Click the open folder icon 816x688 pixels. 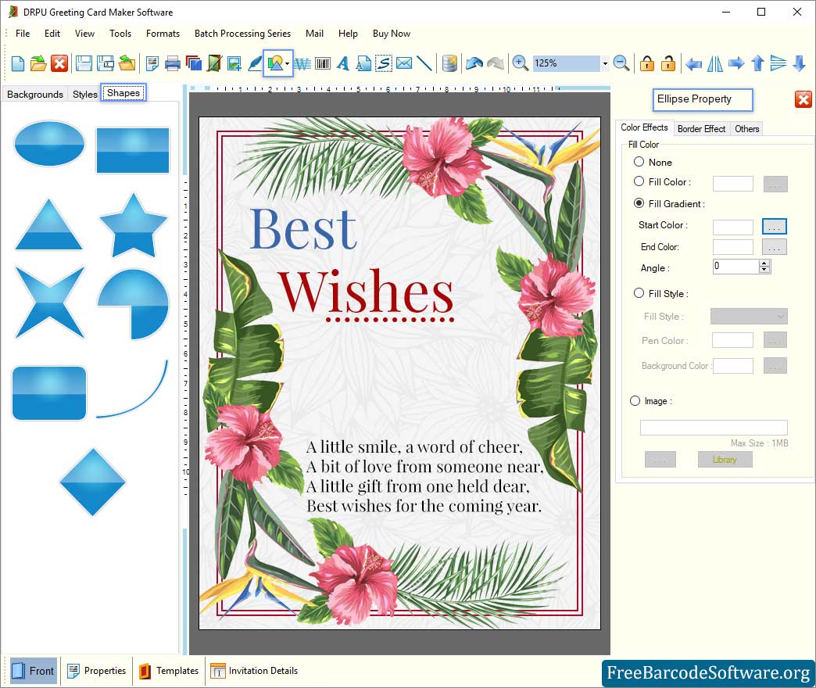tap(38, 63)
